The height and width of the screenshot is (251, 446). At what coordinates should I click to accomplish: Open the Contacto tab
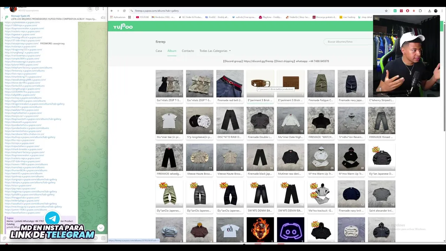tap(188, 51)
